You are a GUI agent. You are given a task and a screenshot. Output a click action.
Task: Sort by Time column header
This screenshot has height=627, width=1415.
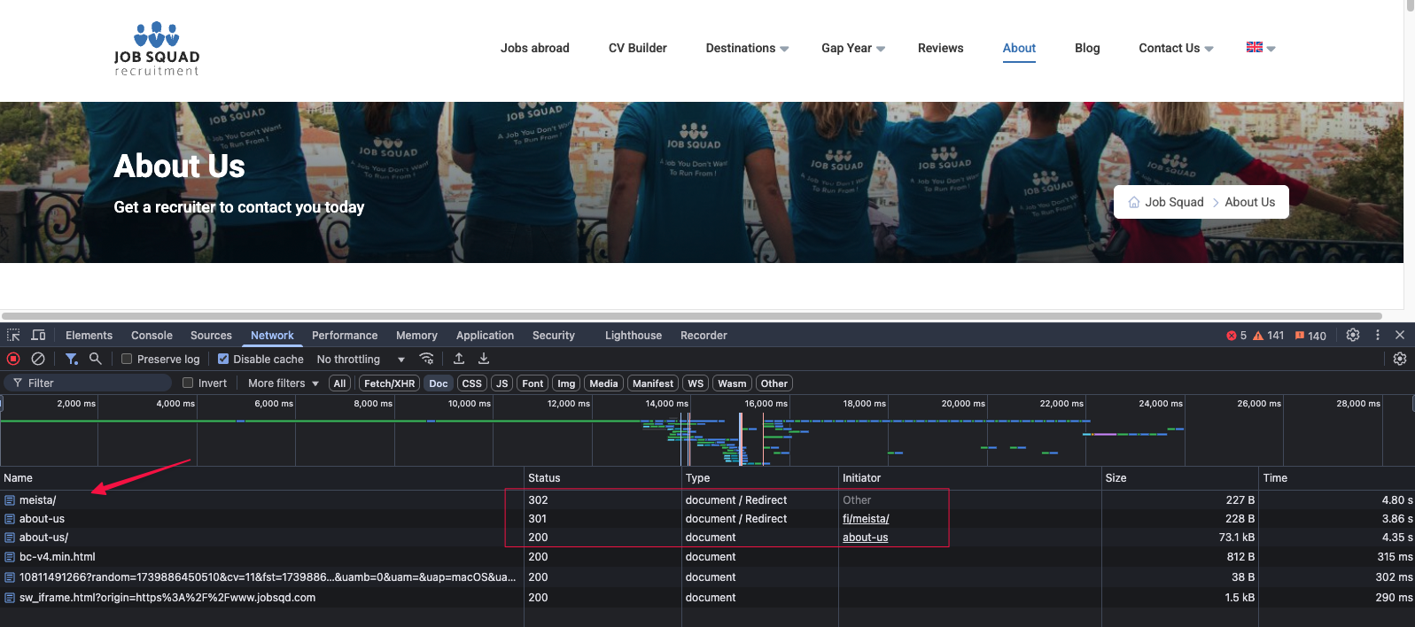1337,478
